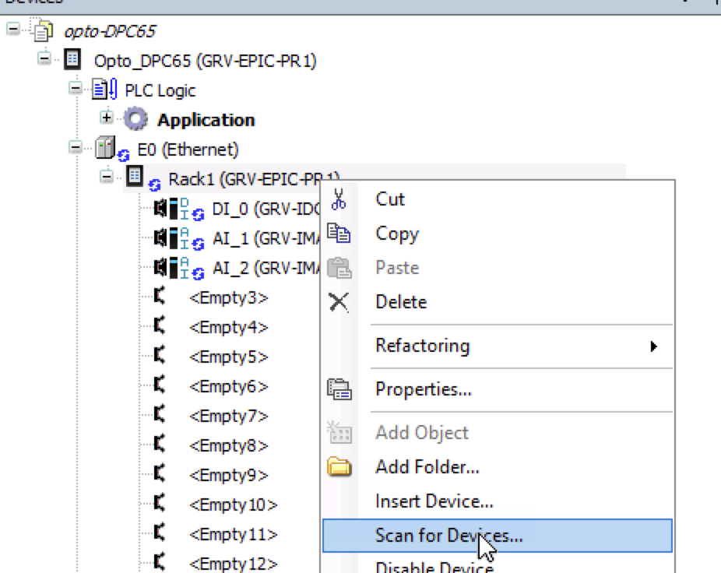Collapse the PLC Logic node

click(76, 88)
